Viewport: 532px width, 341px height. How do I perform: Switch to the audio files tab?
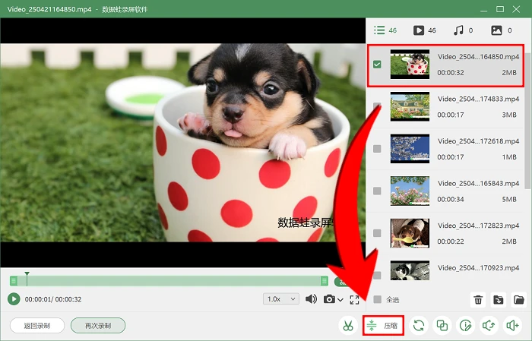(463, 30)
